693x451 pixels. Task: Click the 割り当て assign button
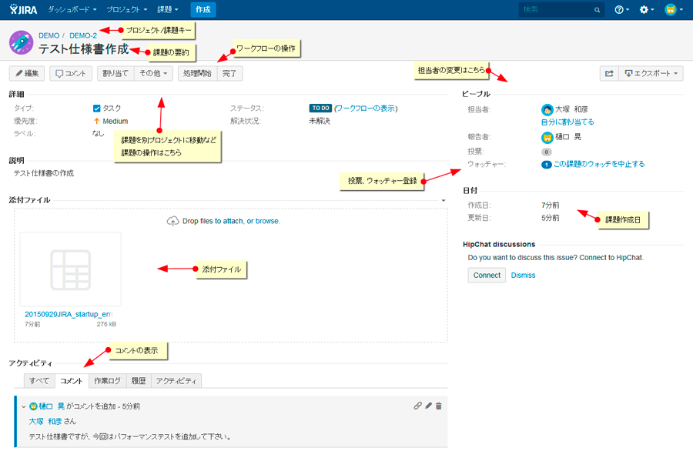click(x=115, y=73)
